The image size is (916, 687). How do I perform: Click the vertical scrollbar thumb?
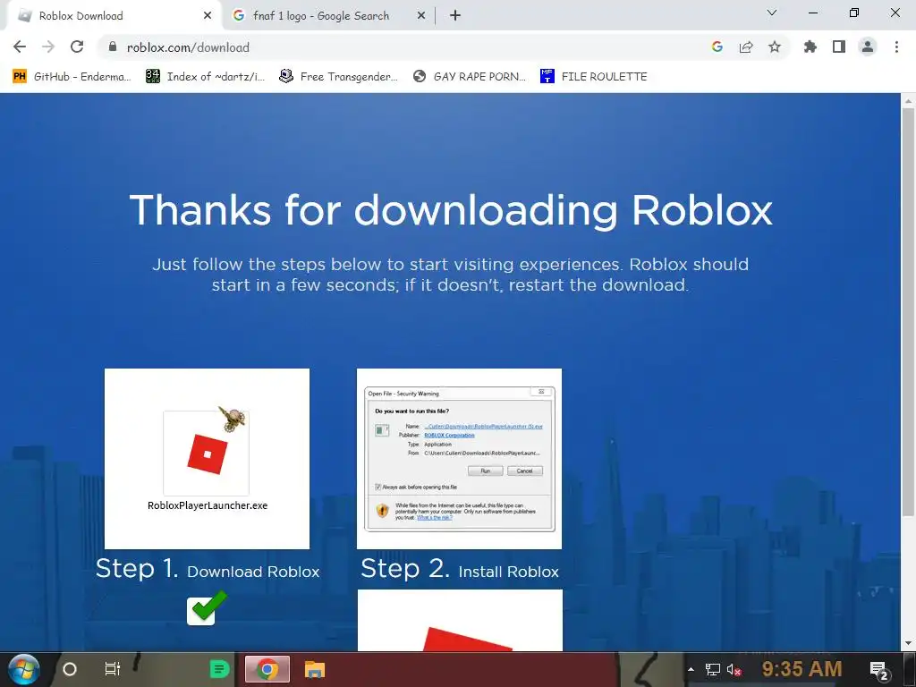[x=908, y=312]
